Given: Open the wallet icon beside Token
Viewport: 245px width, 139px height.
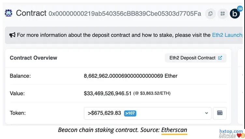Looking at the screenshot, I should pos(220,113).
